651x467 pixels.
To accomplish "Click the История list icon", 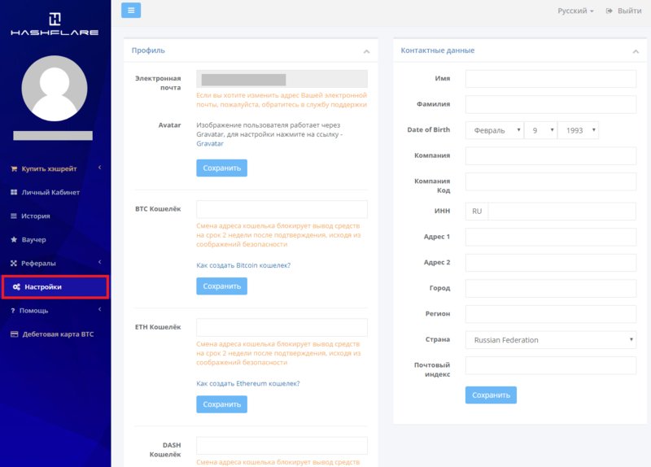I will [x=14, y=216].
